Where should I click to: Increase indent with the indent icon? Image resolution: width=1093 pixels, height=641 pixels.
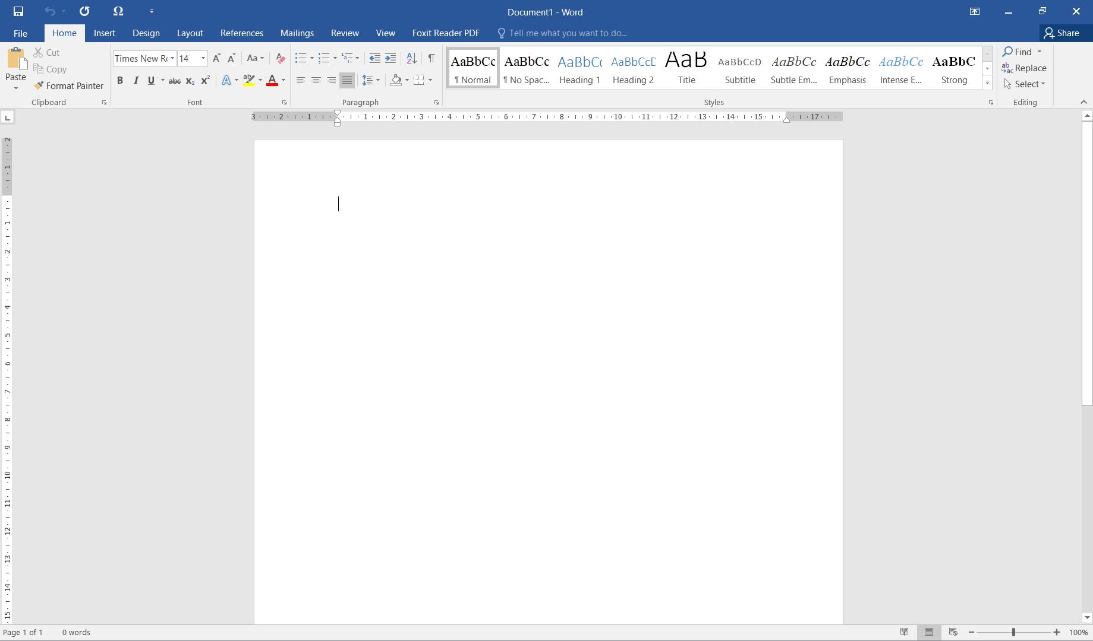pos(390,58)
